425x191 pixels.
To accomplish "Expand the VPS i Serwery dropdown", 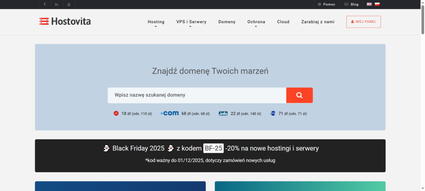I will point(191,22).
